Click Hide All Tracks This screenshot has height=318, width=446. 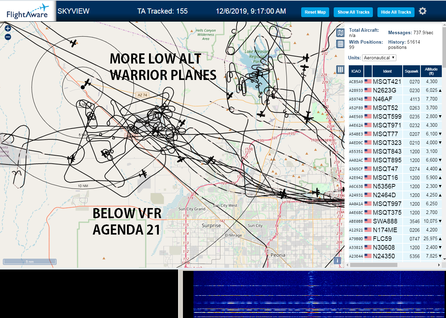click(396, 12)
